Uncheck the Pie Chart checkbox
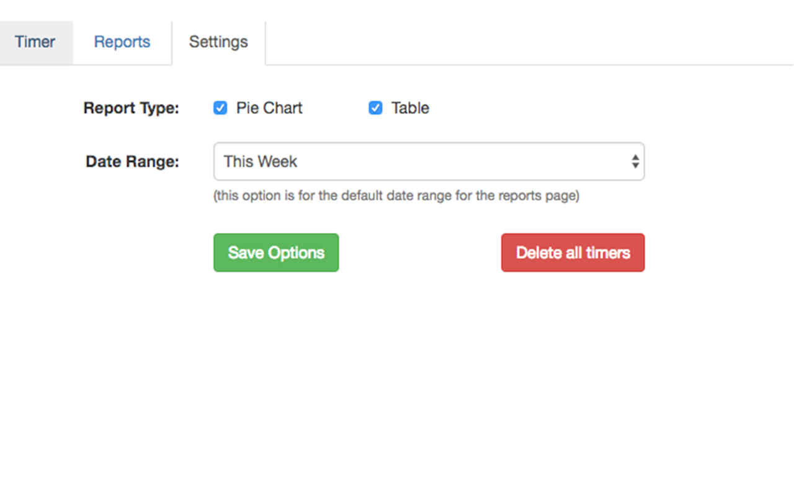This screenshot has width=794, height=496. [x=220, y=108]
